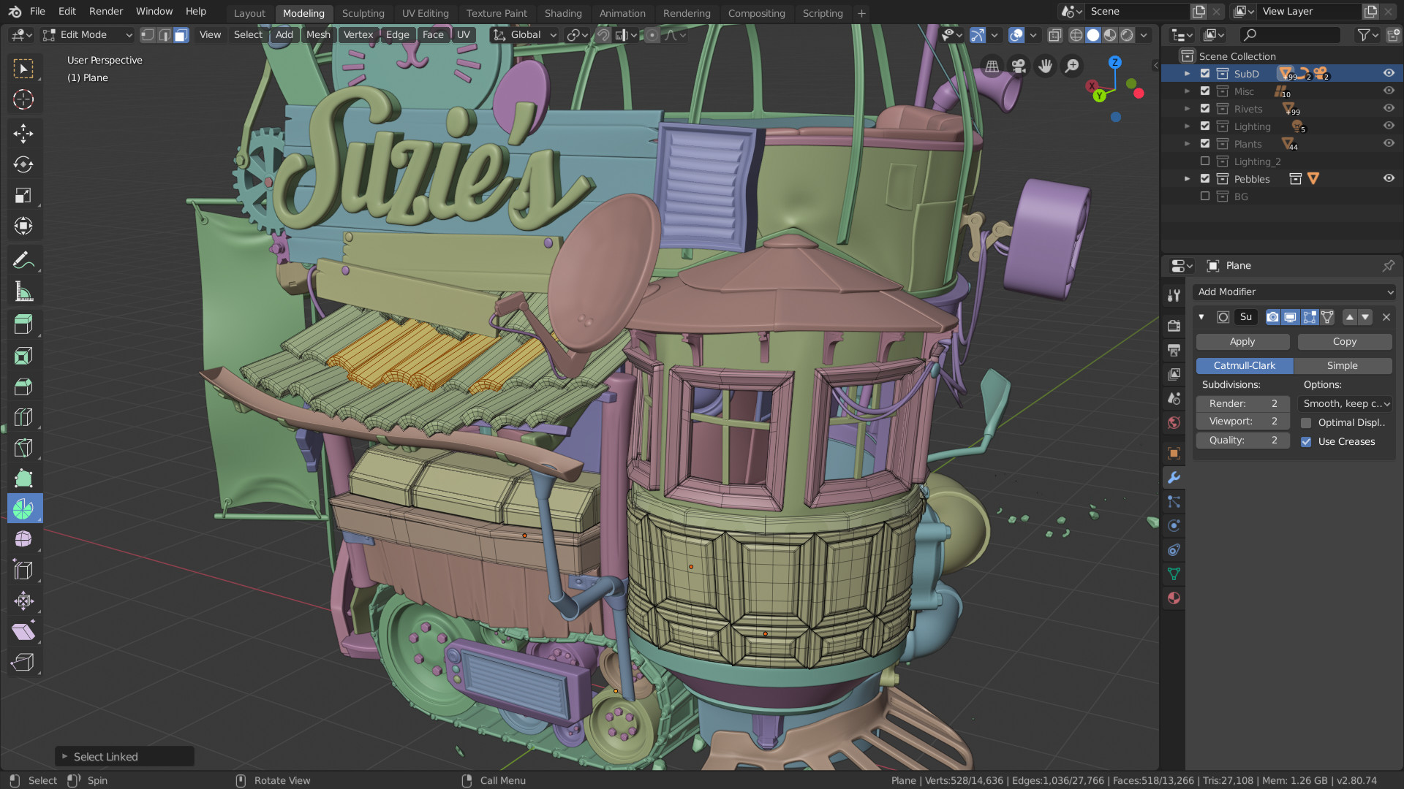The image size is (1404, 789).
Task: Switch to the UV Editing workspace tab
Action: pos(424,12)
